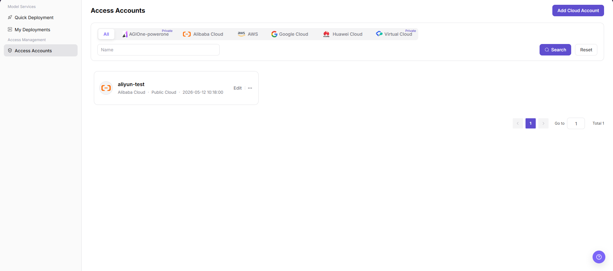Open Quick Deployment in sidebar
The width and height of the screenshot is (613, 271).
pyautogui.click(x=41, y=18)
